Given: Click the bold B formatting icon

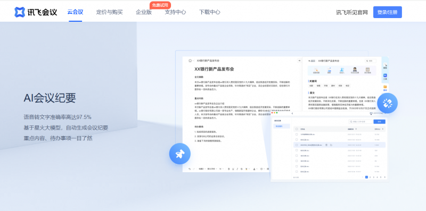Looking at the screenshot, I should click(x=229, y=168).
